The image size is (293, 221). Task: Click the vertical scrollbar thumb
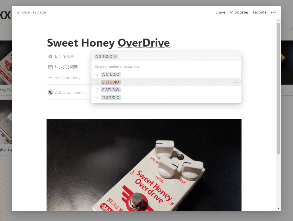tap(278, 88)
